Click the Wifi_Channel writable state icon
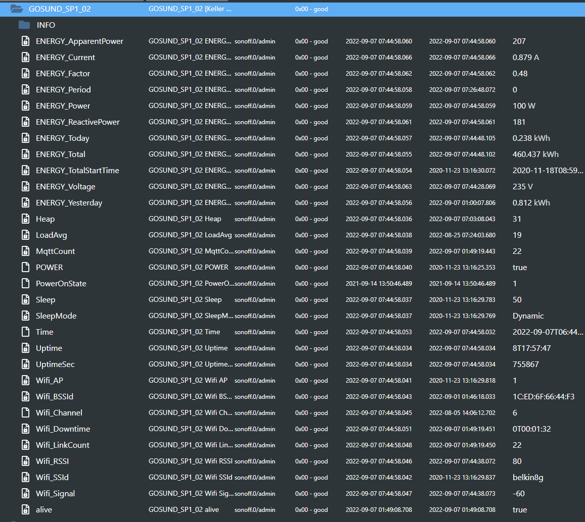The width and height of the screenshot is (585, 522). point(25,412)
